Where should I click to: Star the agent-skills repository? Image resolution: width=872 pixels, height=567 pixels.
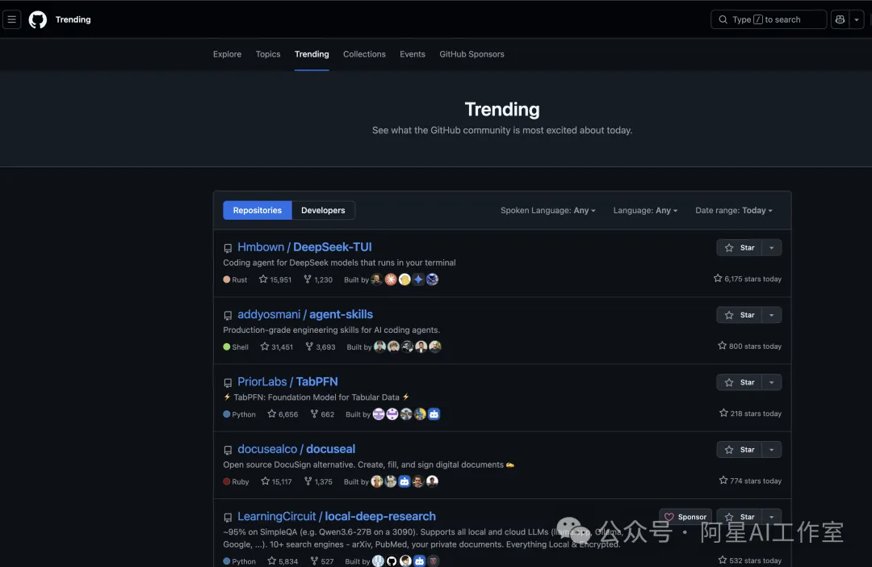click(739, 315)
